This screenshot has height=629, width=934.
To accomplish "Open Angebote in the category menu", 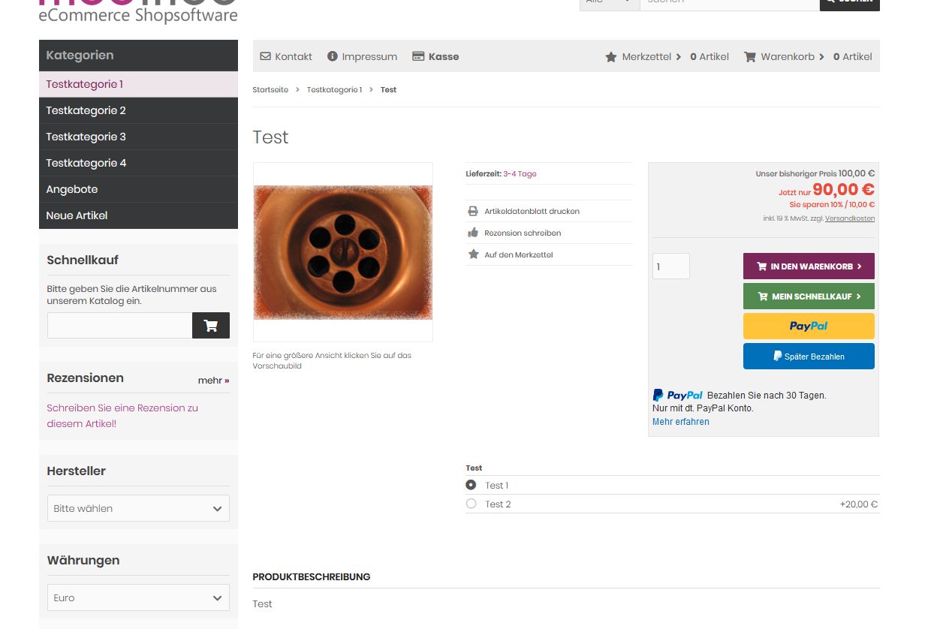I will [72, 189].
